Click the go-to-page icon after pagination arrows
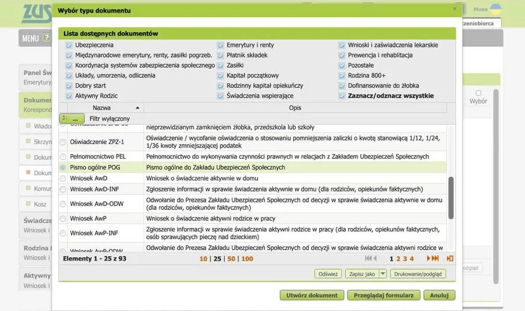Screen dimensions: 525x311 450,258
